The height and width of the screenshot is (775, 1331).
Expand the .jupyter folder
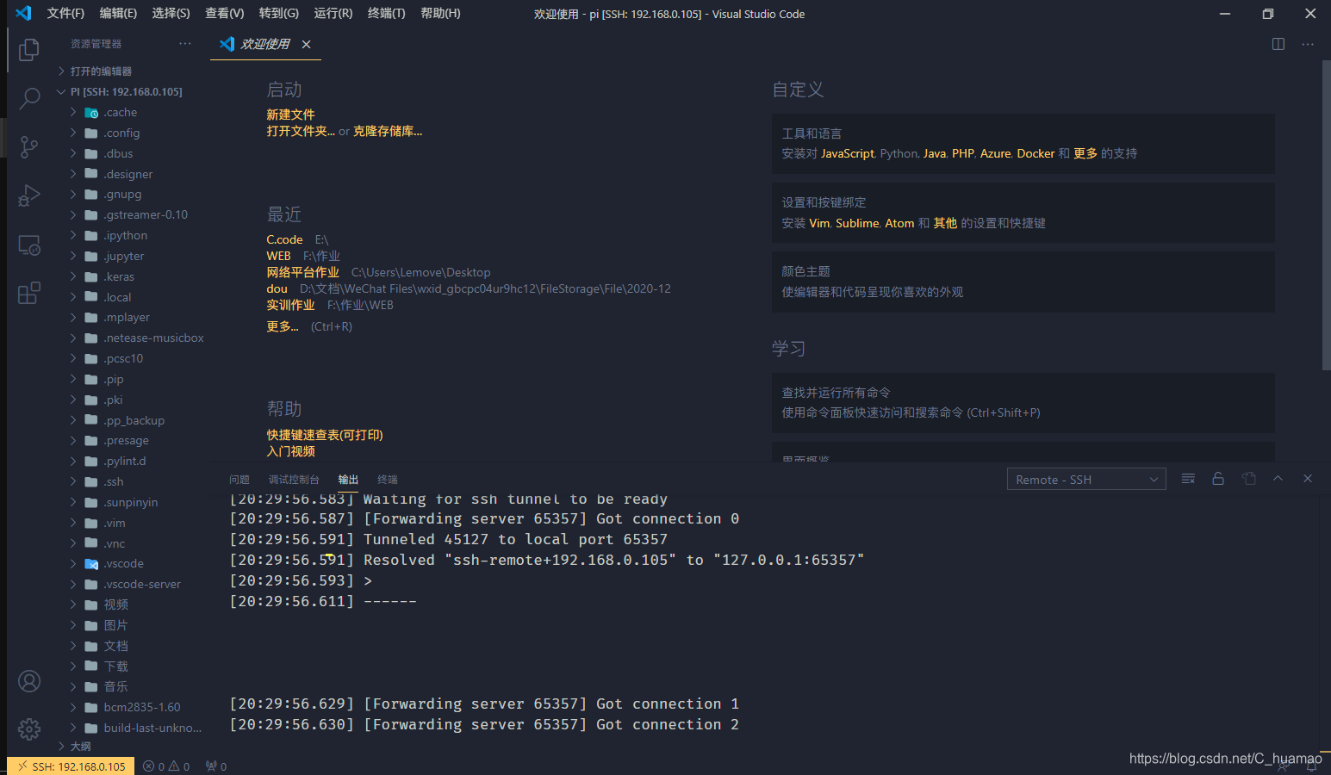[124, 257]
